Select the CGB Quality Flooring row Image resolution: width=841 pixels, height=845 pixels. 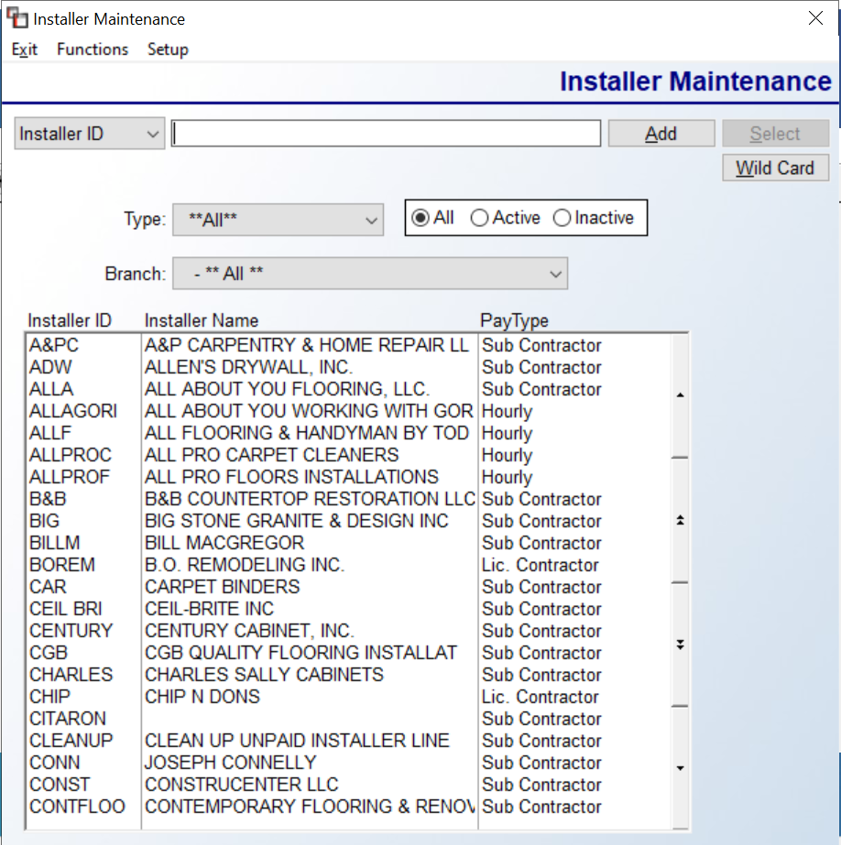[x=348, y=653]
